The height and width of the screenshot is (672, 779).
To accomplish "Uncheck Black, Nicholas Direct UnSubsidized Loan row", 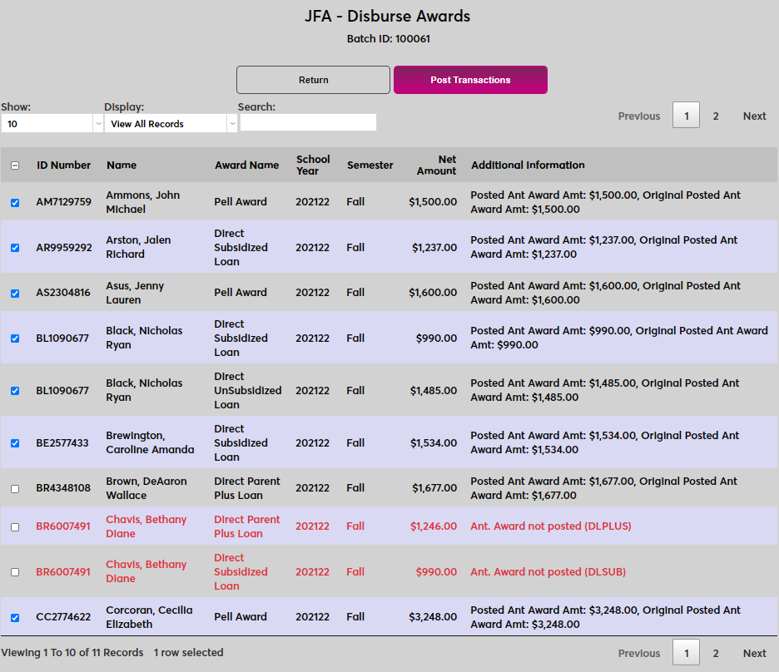I will point(15,391).
